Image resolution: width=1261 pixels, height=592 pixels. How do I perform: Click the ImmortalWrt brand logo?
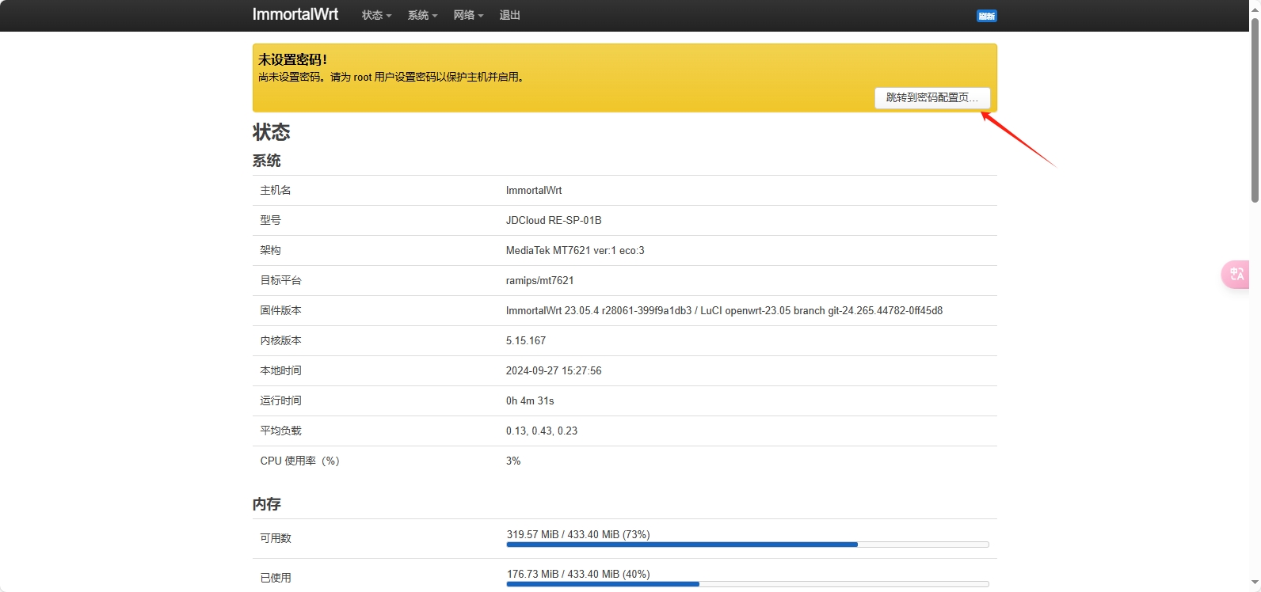[295, 14]
